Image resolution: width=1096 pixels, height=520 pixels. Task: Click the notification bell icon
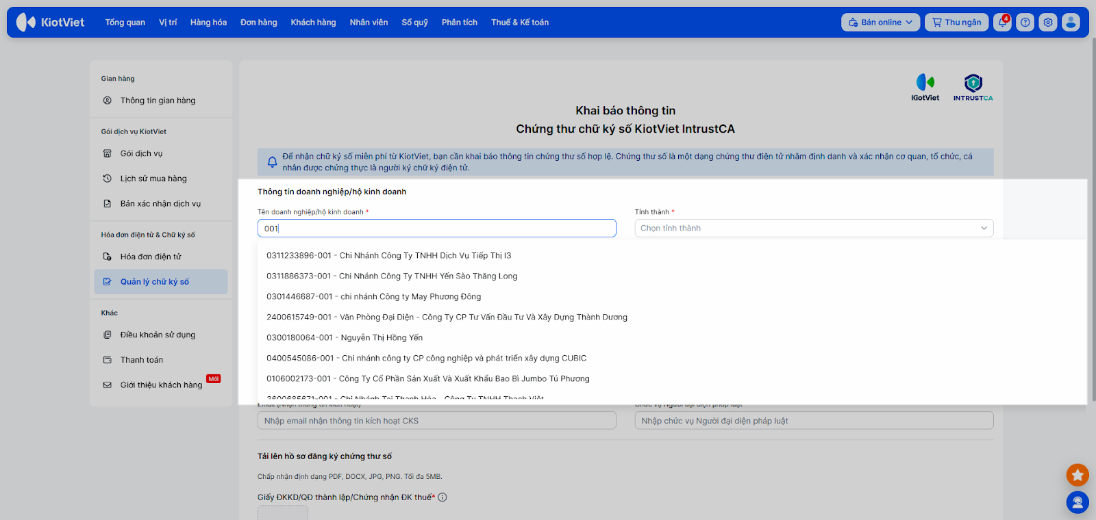tap(1002, 23)
